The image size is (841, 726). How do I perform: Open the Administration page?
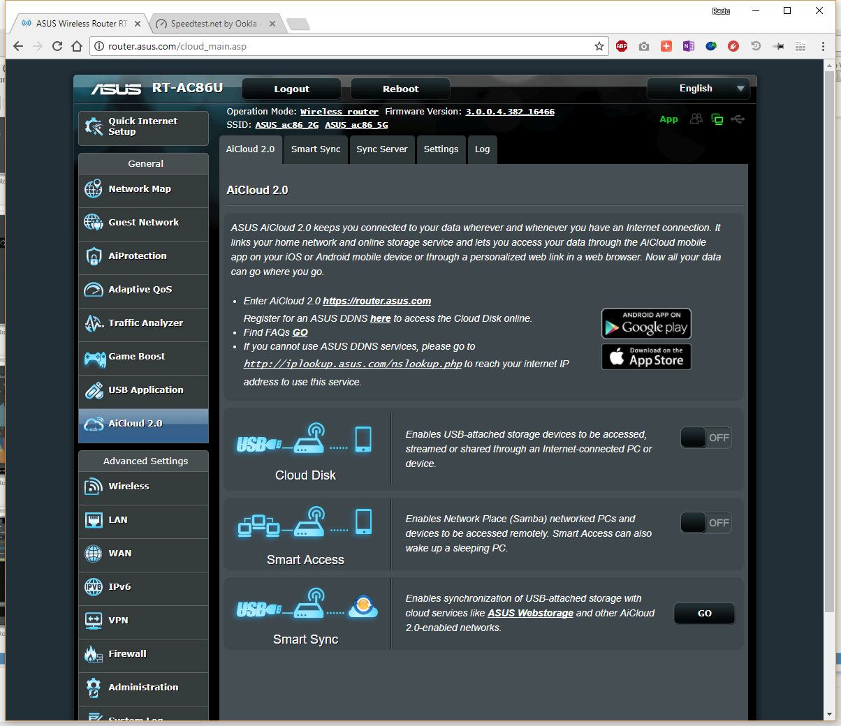coord(143,688)
